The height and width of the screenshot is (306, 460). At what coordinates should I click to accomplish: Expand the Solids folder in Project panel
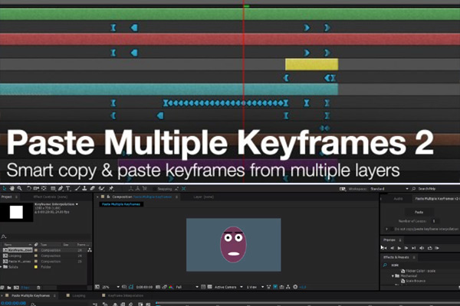[2, 267]
